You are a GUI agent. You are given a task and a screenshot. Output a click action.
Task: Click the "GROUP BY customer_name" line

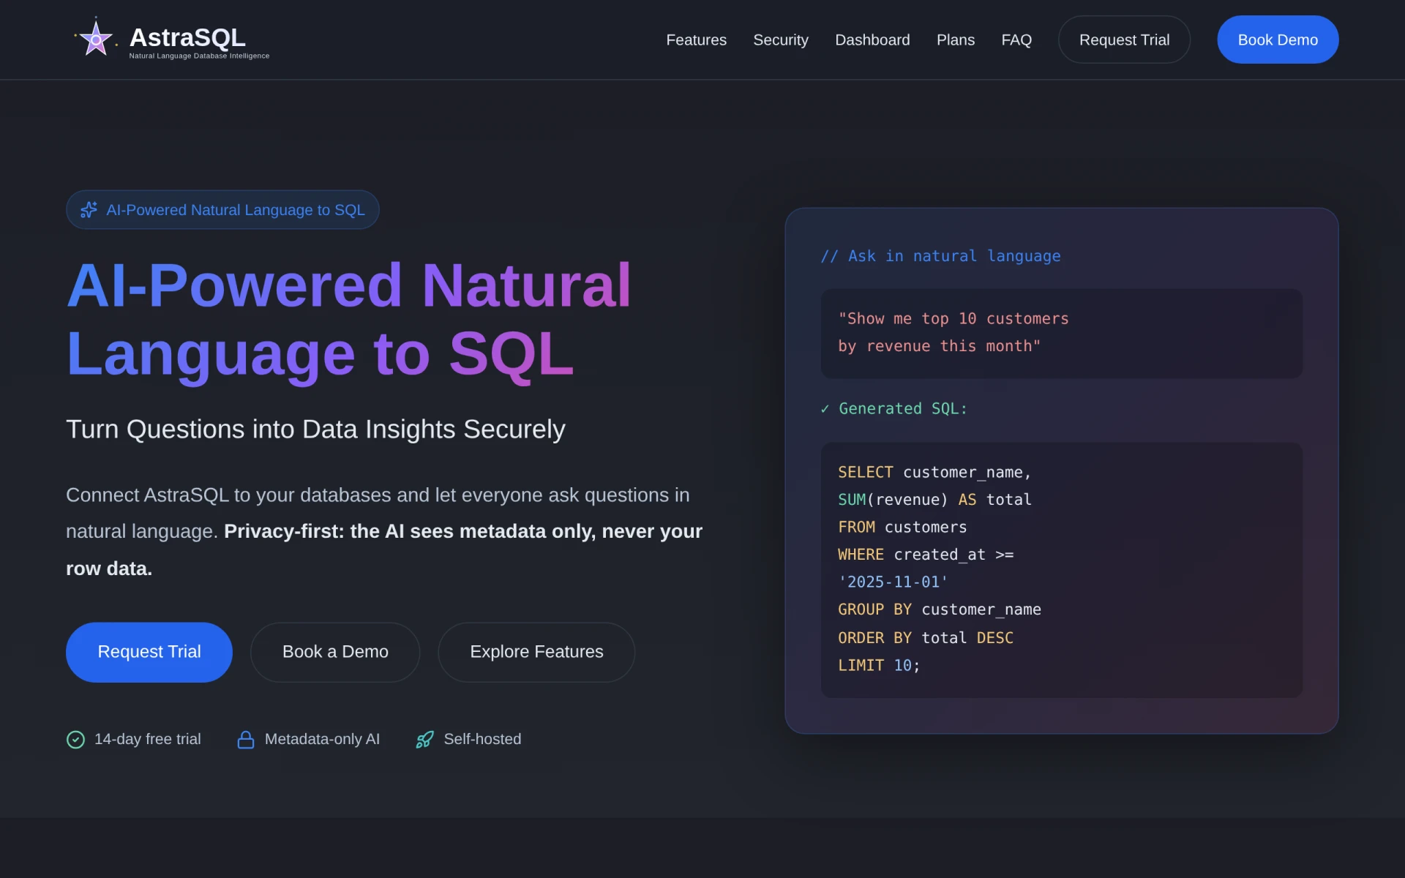point(940,609)
